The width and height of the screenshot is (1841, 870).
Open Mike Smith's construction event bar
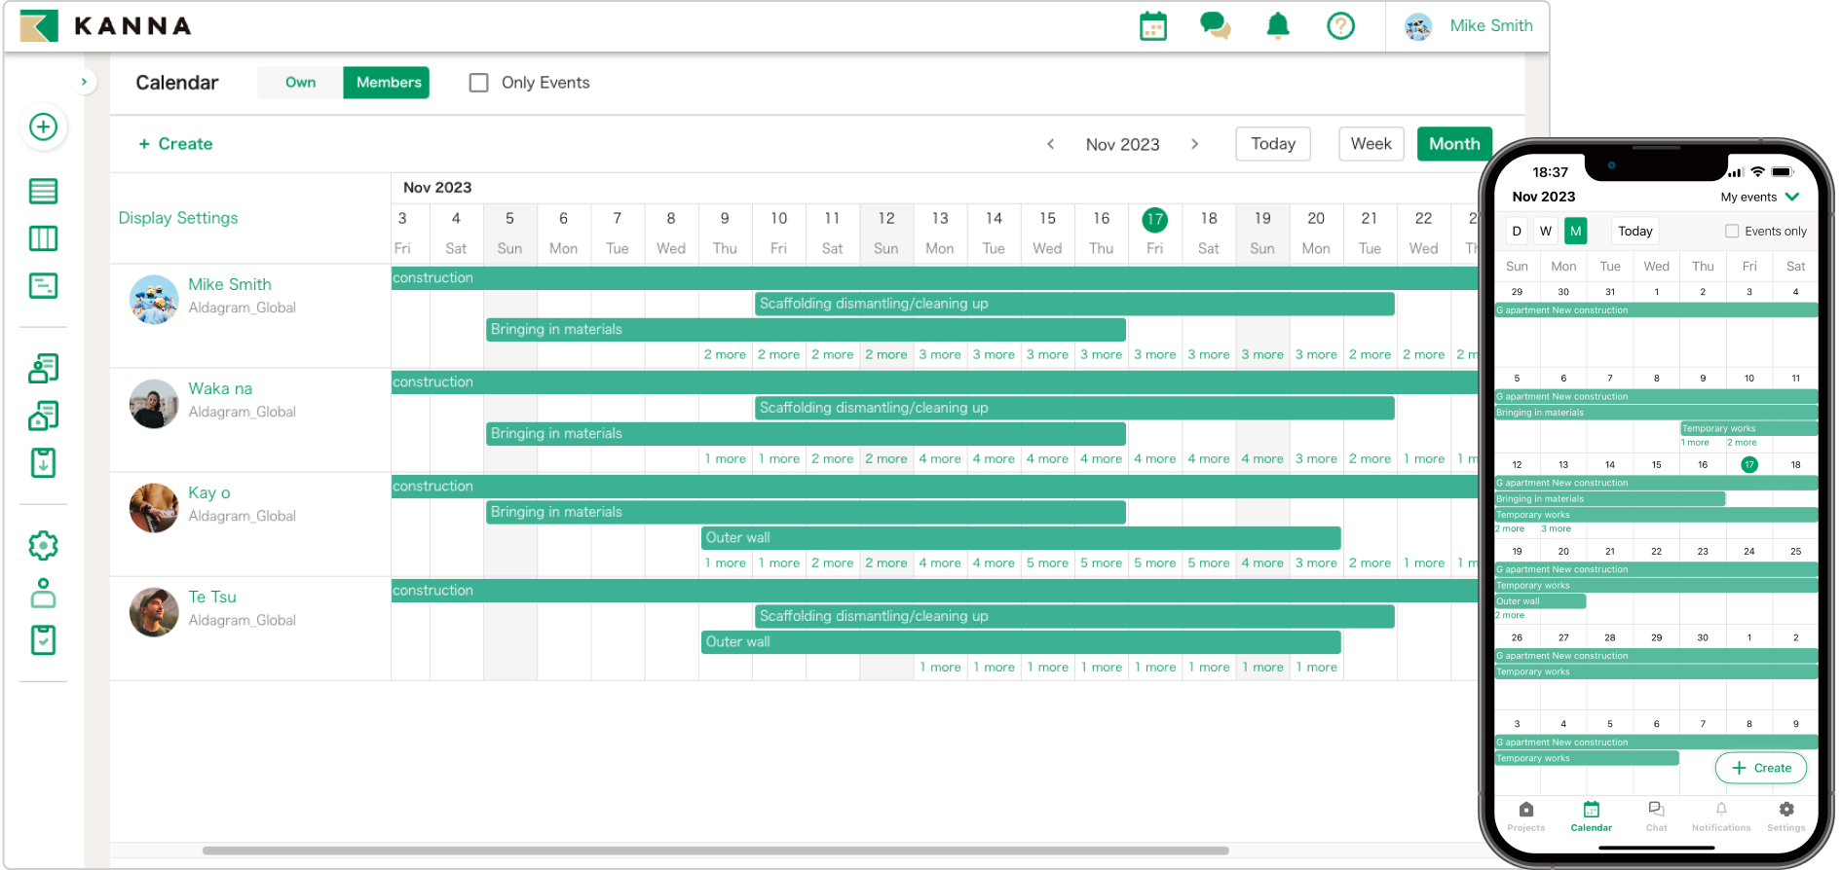[x=935, y=278]
